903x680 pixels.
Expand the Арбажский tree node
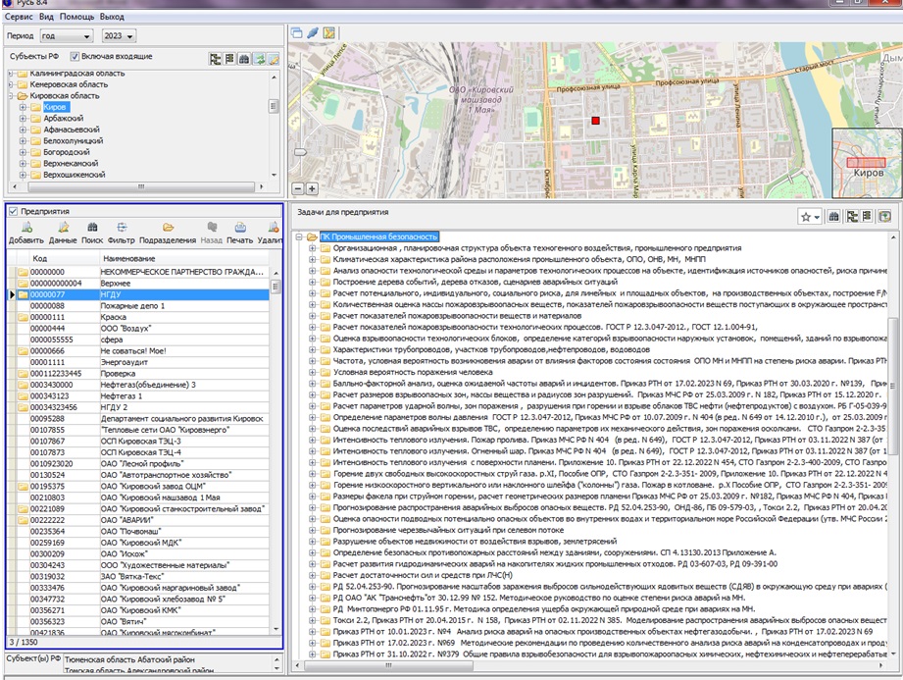click(22, 118)
